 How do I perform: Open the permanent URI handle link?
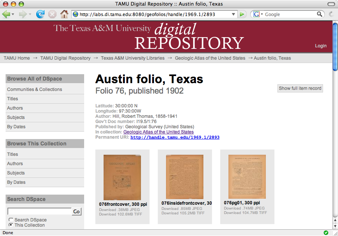point(175,137)
